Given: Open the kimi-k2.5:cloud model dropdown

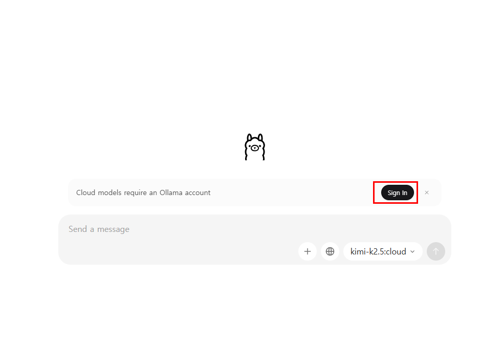Looking at the screenshot, I should point(383,251).
